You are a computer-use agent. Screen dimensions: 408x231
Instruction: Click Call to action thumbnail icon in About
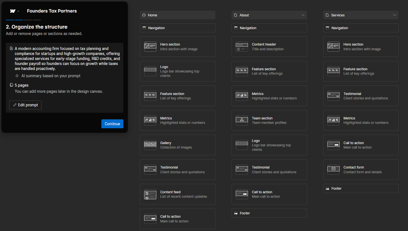coord(242,194)
